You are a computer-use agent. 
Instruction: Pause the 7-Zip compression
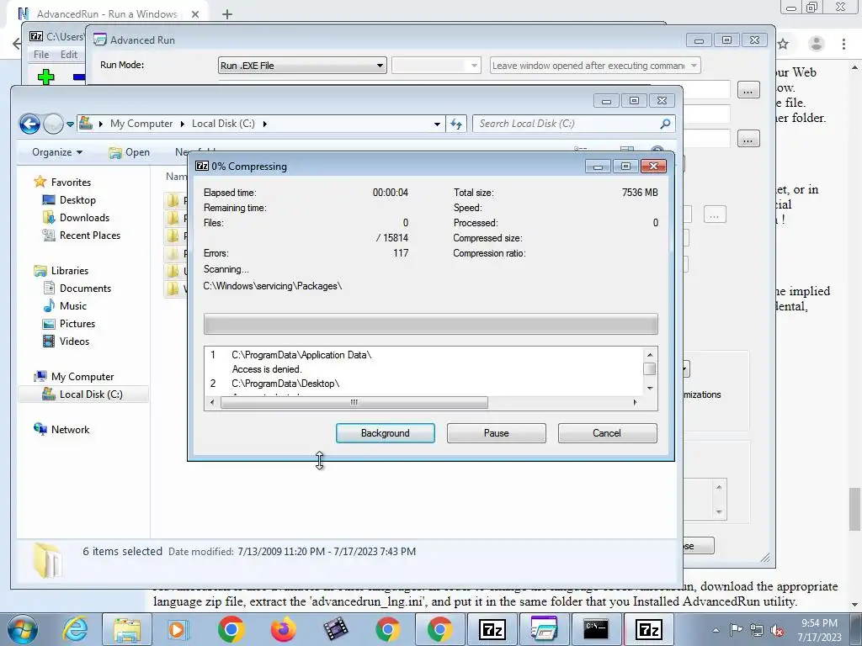pyautogui.click(x=496, y=433)
